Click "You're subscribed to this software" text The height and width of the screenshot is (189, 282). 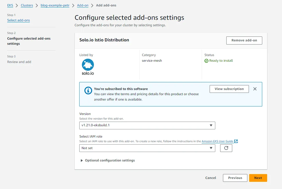tap(121, 89)
